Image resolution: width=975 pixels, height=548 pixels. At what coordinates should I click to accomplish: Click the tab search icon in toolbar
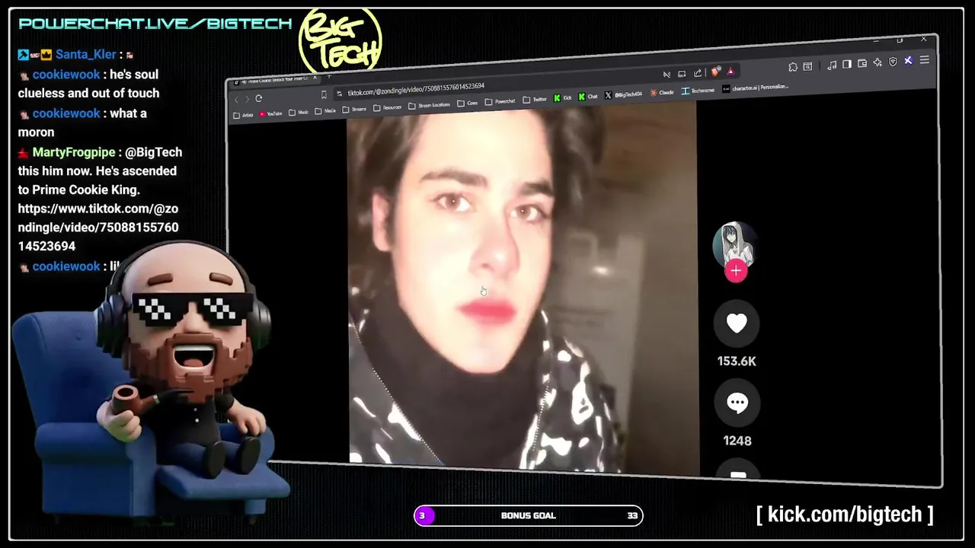point(807,66)
